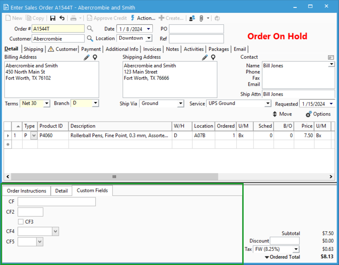
Task: Open the CF4 dropdown
Action: (56, 231)
